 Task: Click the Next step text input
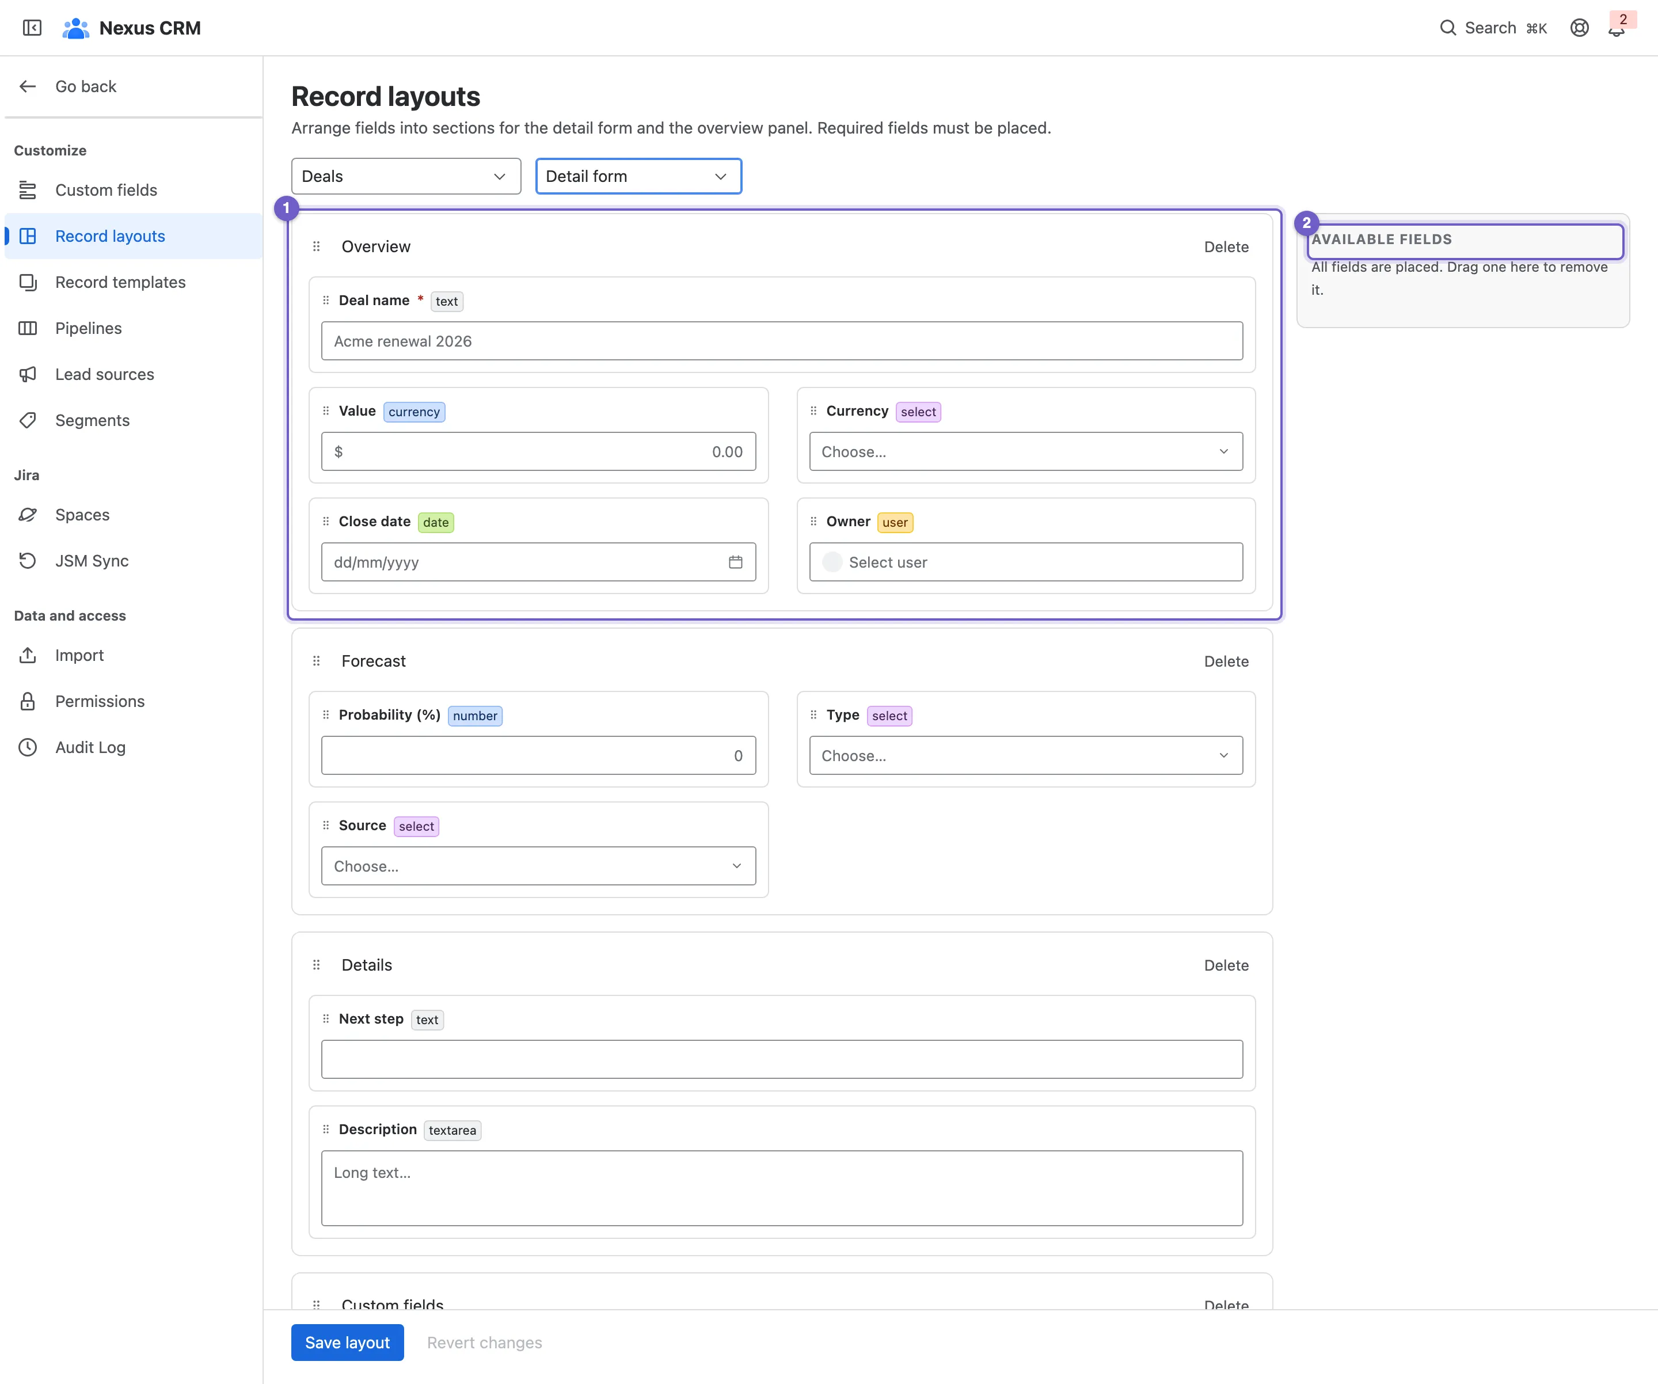coord(782,1059)
